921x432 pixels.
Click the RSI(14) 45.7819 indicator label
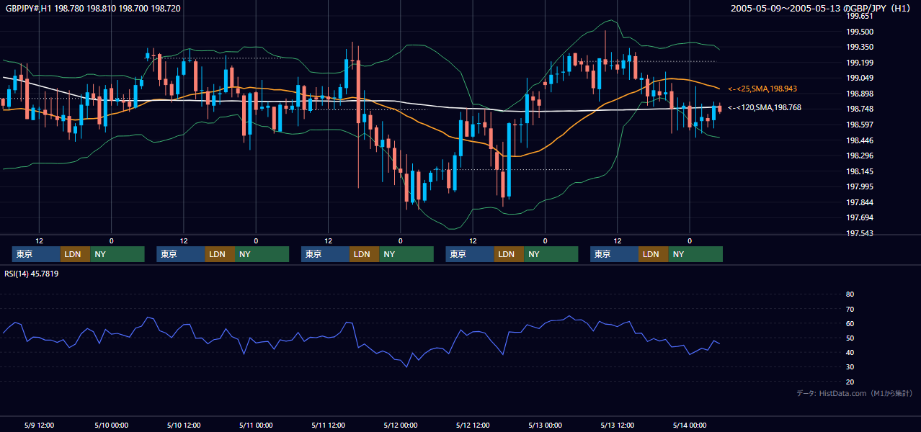pyautogui.click(x=32, y=274)
